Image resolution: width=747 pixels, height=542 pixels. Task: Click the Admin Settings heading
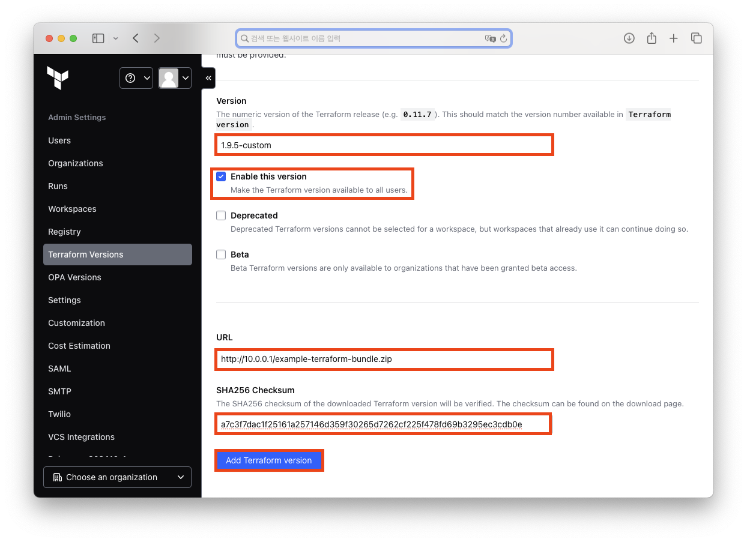(77, 118)
